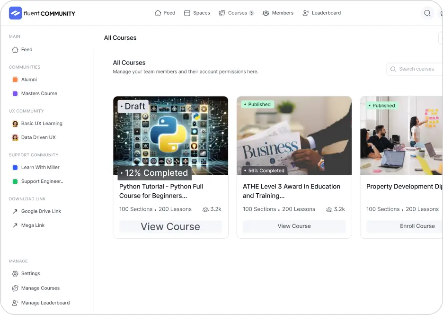The height and width of the screenshot is (315, 443).
Task: Click the Manage Leaderboard sidebar icon
Action: pos(15,303)
